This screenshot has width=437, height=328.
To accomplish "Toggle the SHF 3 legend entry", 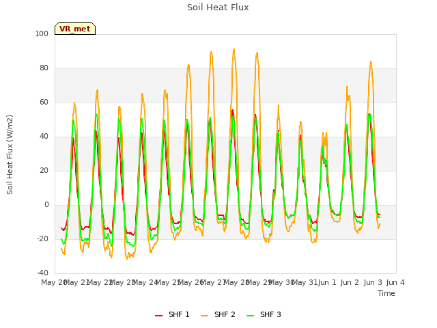I will click(264, 314).
